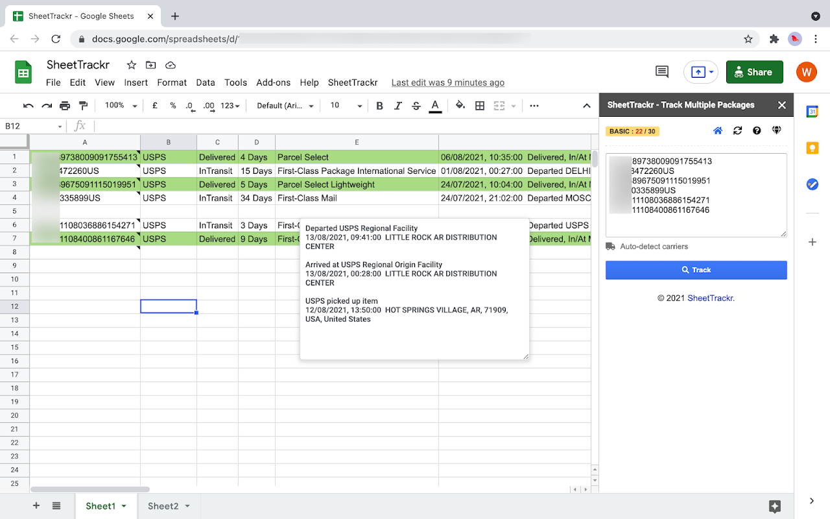Open the File menu

53,82
